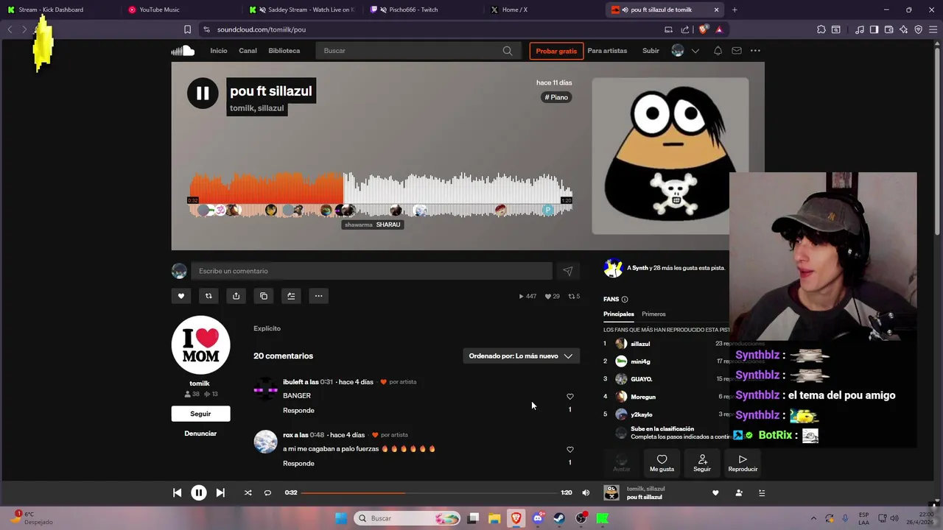The width and height of the screenshot is (943, 530).
Task: Open Steam from the taskbar
Action: coord(559,518)
